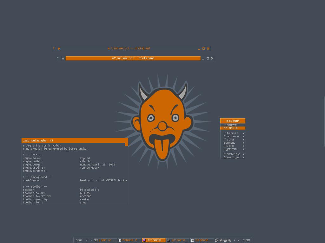
Task: Click the workspace label 'one' in toolbar
Action: pos(79,240)
